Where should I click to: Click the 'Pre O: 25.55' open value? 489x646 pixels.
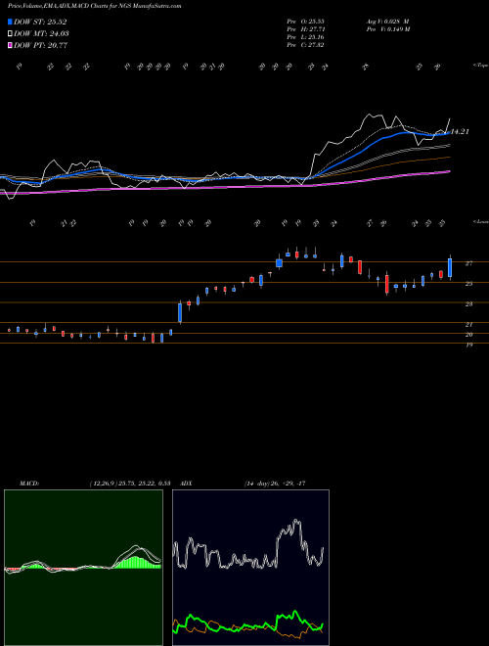point(305,21)
